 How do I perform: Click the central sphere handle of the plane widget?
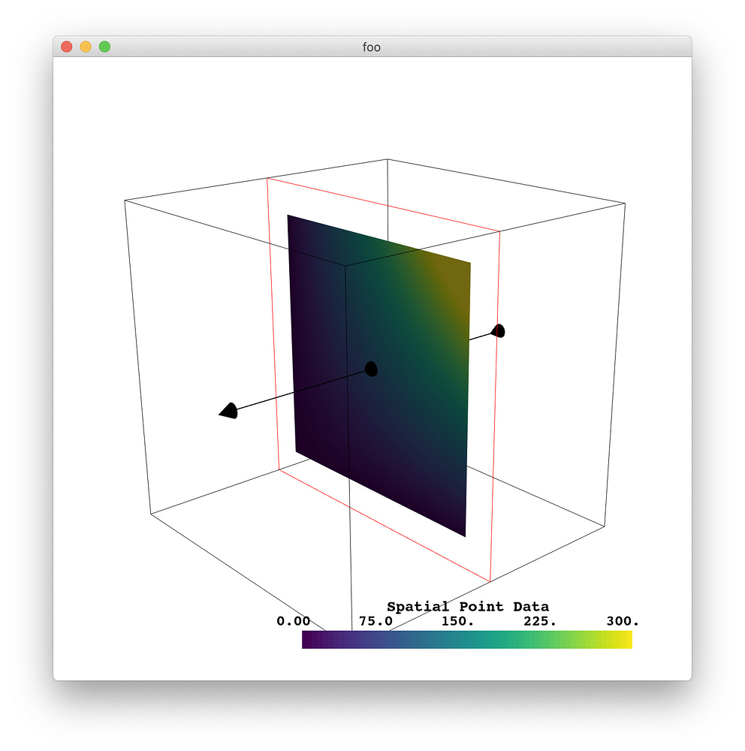point(371,369)
